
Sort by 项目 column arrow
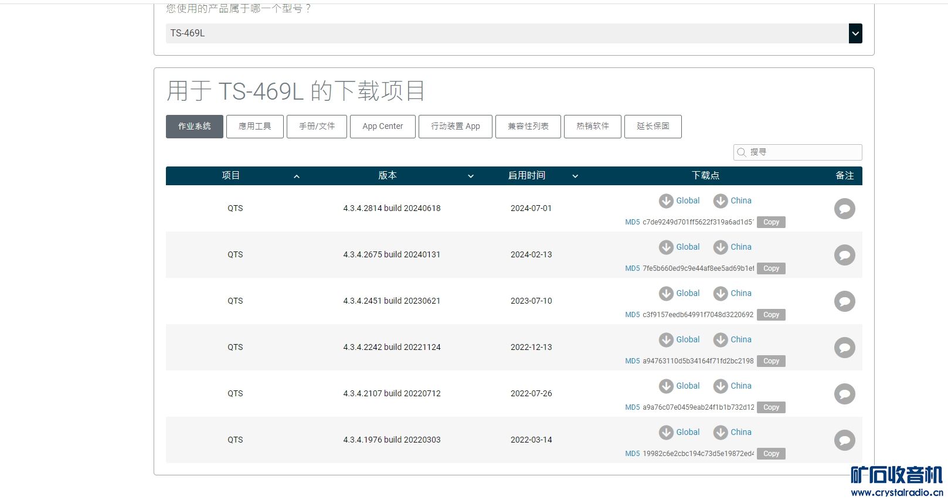click(297, 176)
